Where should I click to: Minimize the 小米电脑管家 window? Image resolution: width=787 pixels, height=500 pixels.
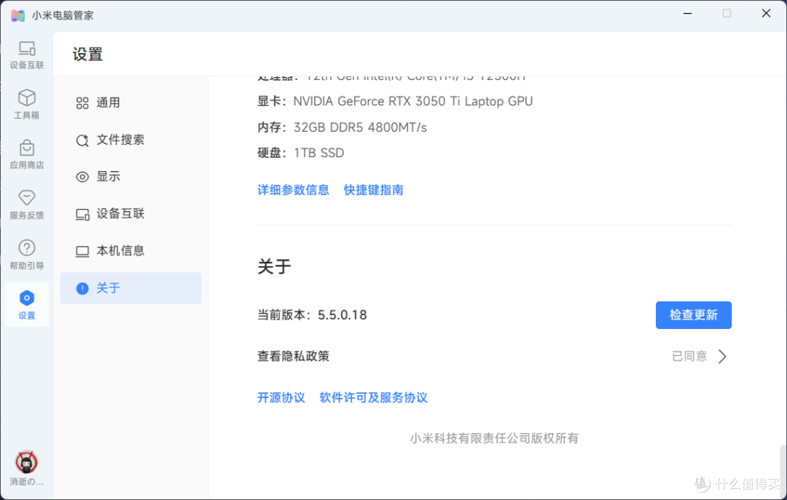pyautogui.click(x=688, y=14)
